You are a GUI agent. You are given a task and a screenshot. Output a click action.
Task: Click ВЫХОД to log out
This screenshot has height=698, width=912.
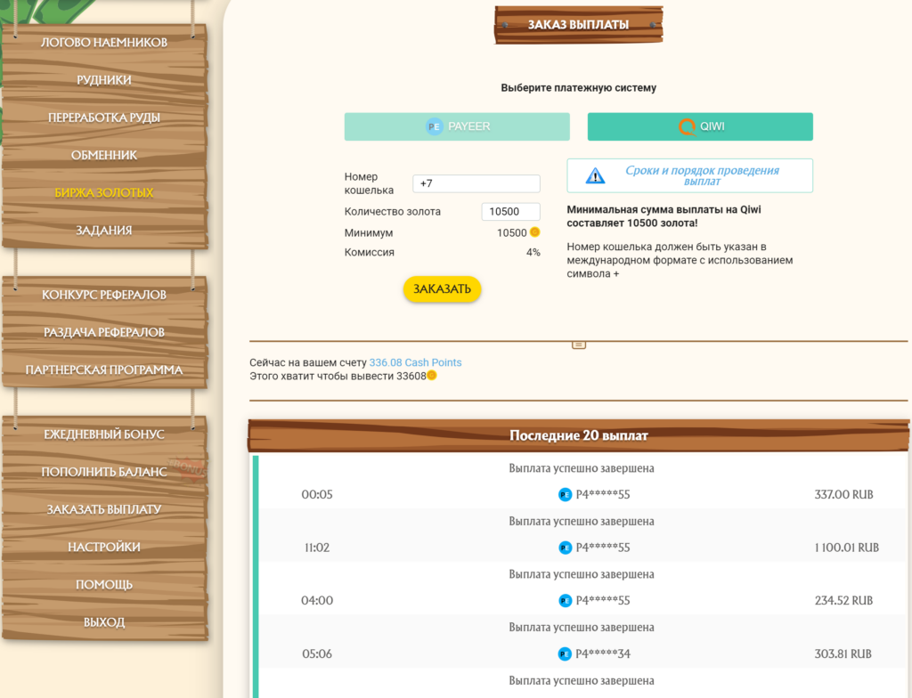click(x=104, y=622)
